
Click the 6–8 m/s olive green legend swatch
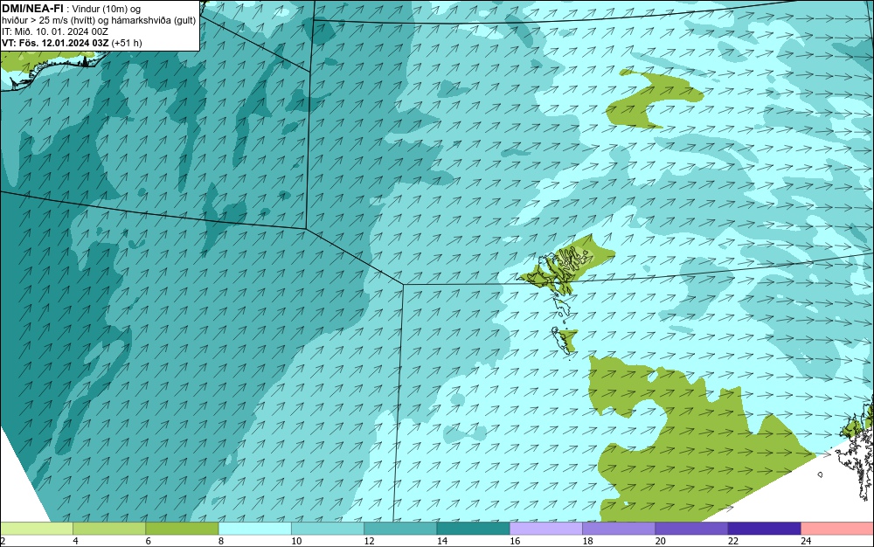tap(183, 528)
